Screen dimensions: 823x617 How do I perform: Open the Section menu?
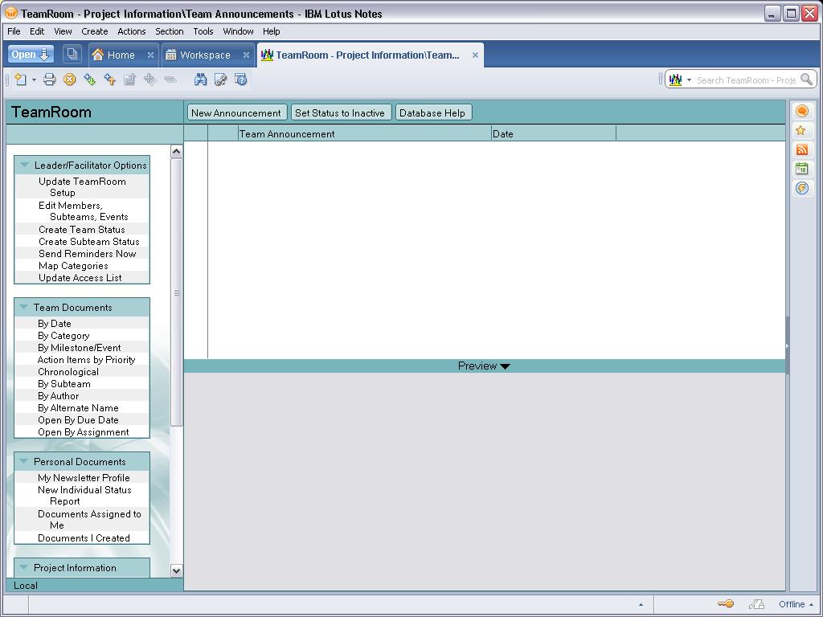click(169, 31)
